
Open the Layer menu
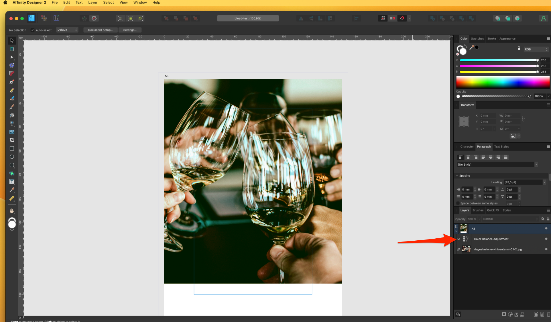[93, 2]
